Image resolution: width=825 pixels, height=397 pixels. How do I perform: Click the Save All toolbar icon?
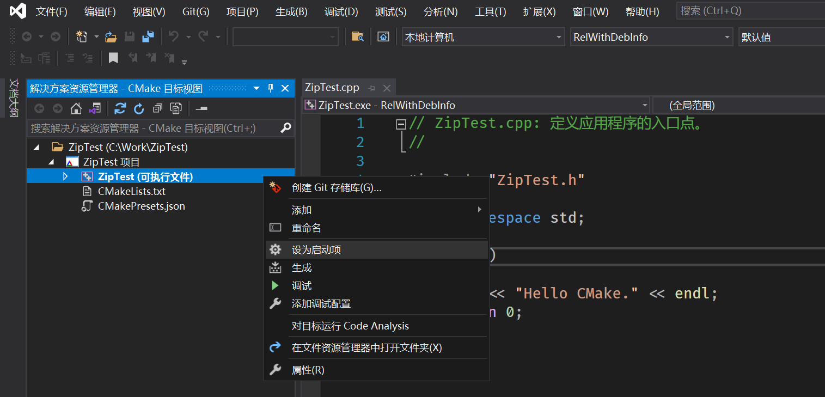(x=147, y=36)
